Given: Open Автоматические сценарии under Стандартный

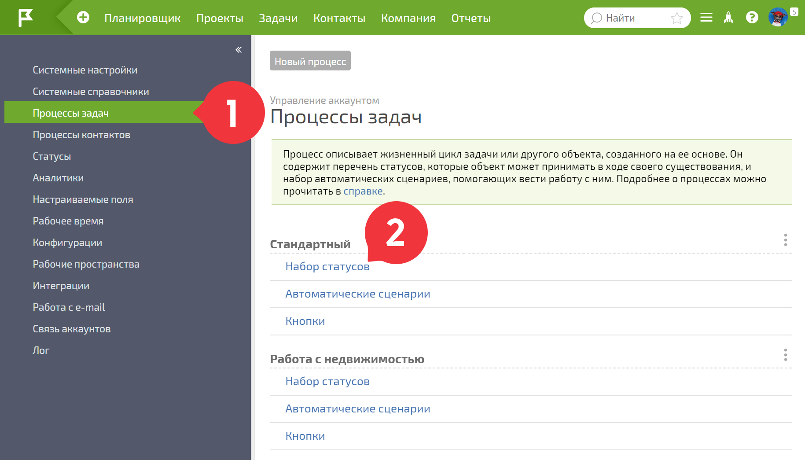Looking at the screenshot, I should click(x=358, y=294).
